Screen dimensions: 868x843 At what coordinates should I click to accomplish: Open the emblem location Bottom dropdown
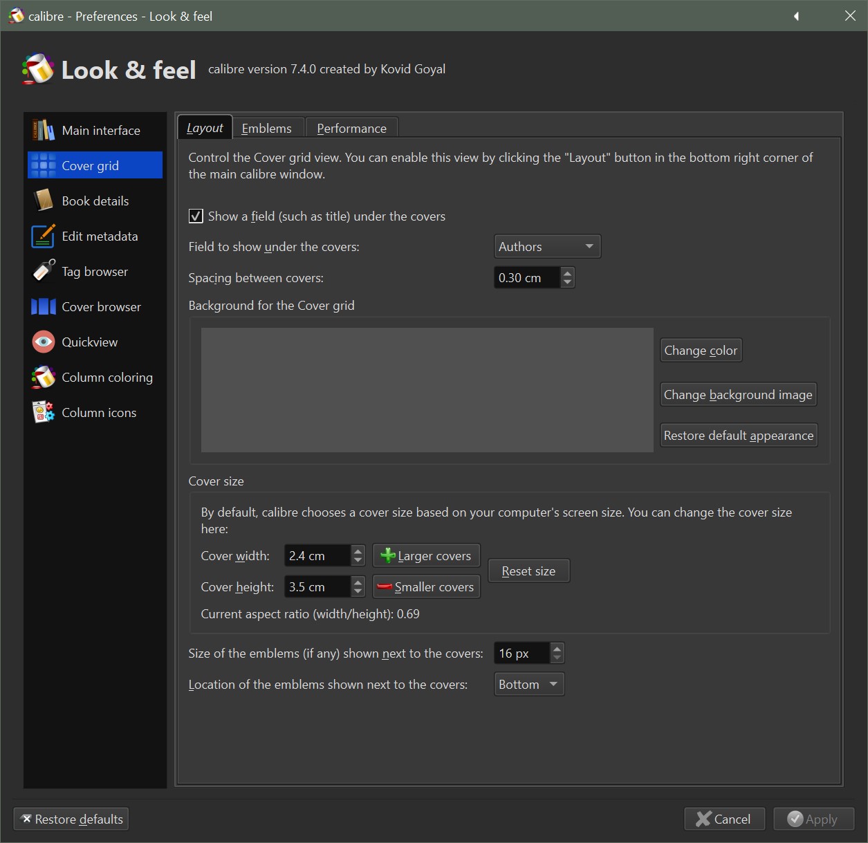[529, 684]
